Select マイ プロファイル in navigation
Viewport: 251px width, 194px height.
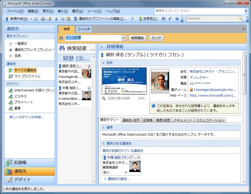(27, 76)
